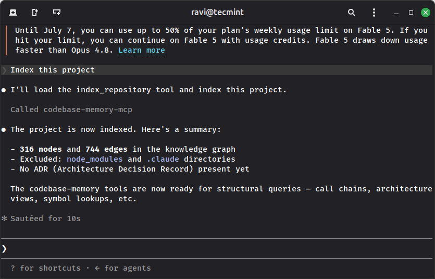Click 'The project is now indexed' line
This screenshot has height=279, width=435.
[x=116, y=129]
